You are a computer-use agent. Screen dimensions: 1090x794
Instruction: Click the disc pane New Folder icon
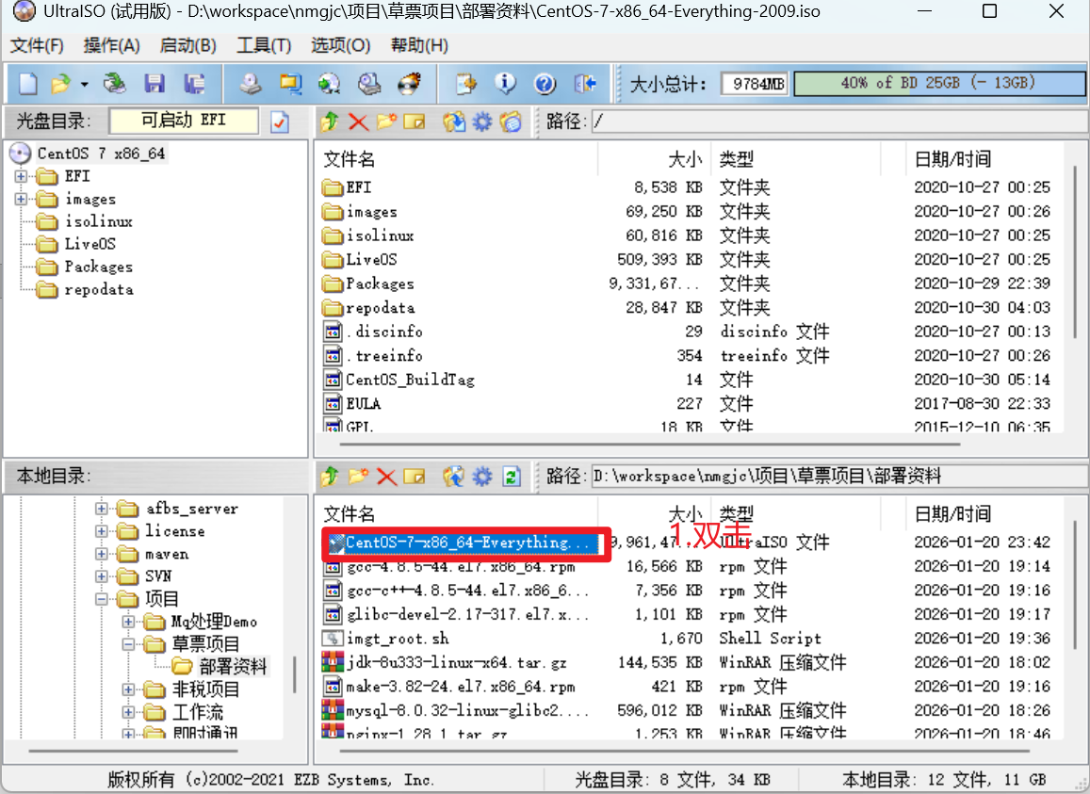(386, 122)
